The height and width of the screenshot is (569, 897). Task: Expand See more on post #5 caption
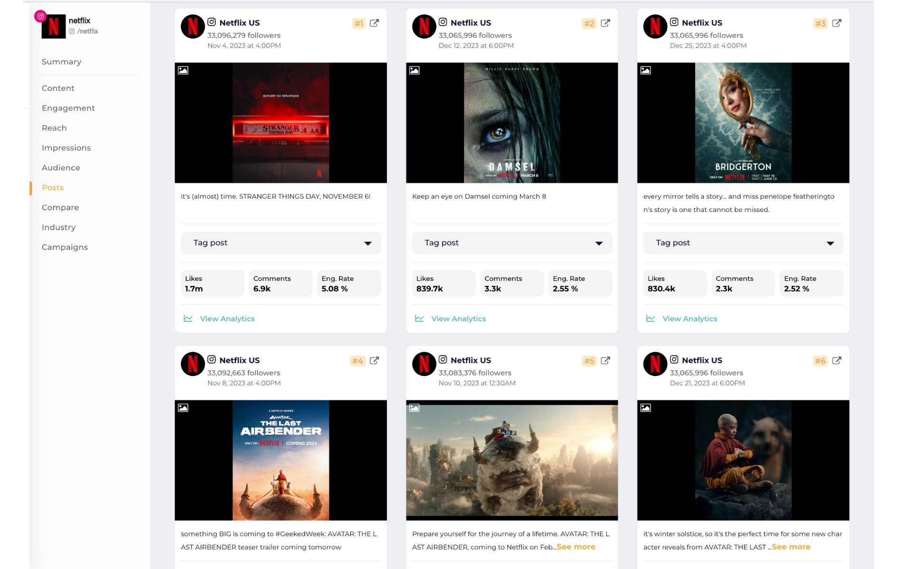pyautogui.click(x=576, y=547)
